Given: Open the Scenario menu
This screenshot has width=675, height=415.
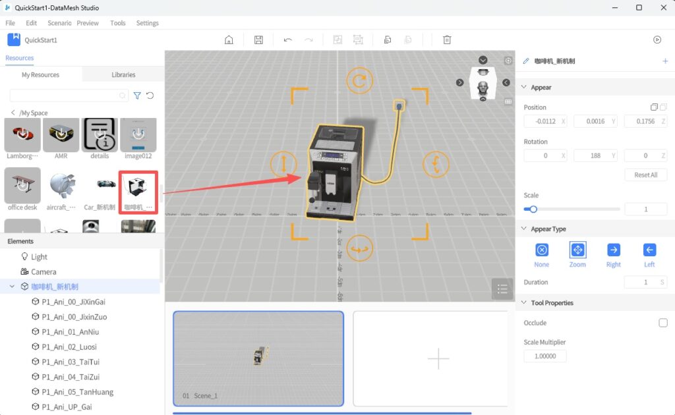Looking at the screenshot, I should coord(59,23).
